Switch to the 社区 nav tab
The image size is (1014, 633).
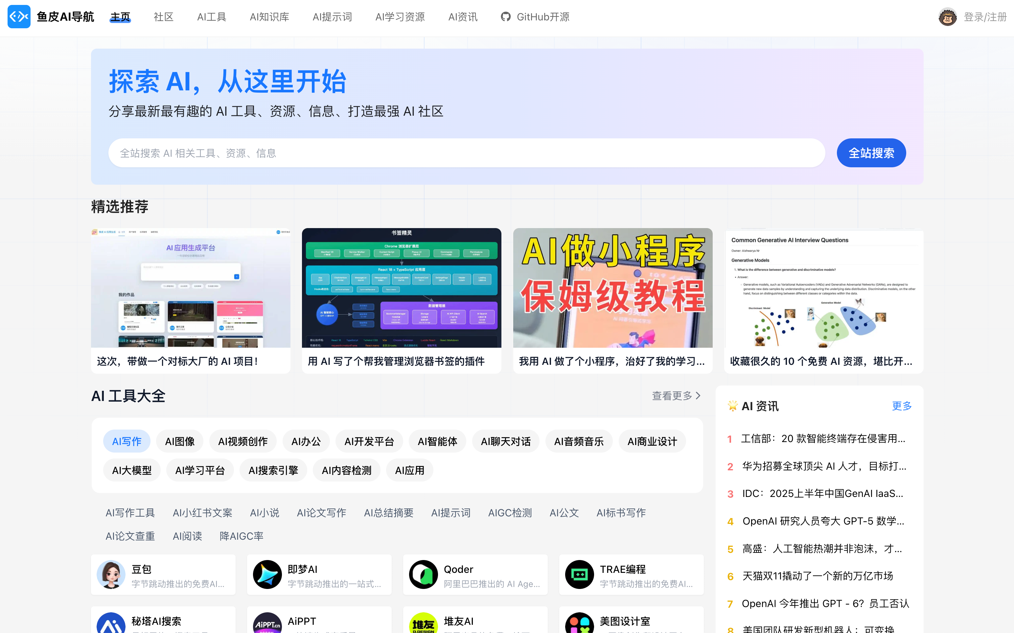click(x=163, y=17)
